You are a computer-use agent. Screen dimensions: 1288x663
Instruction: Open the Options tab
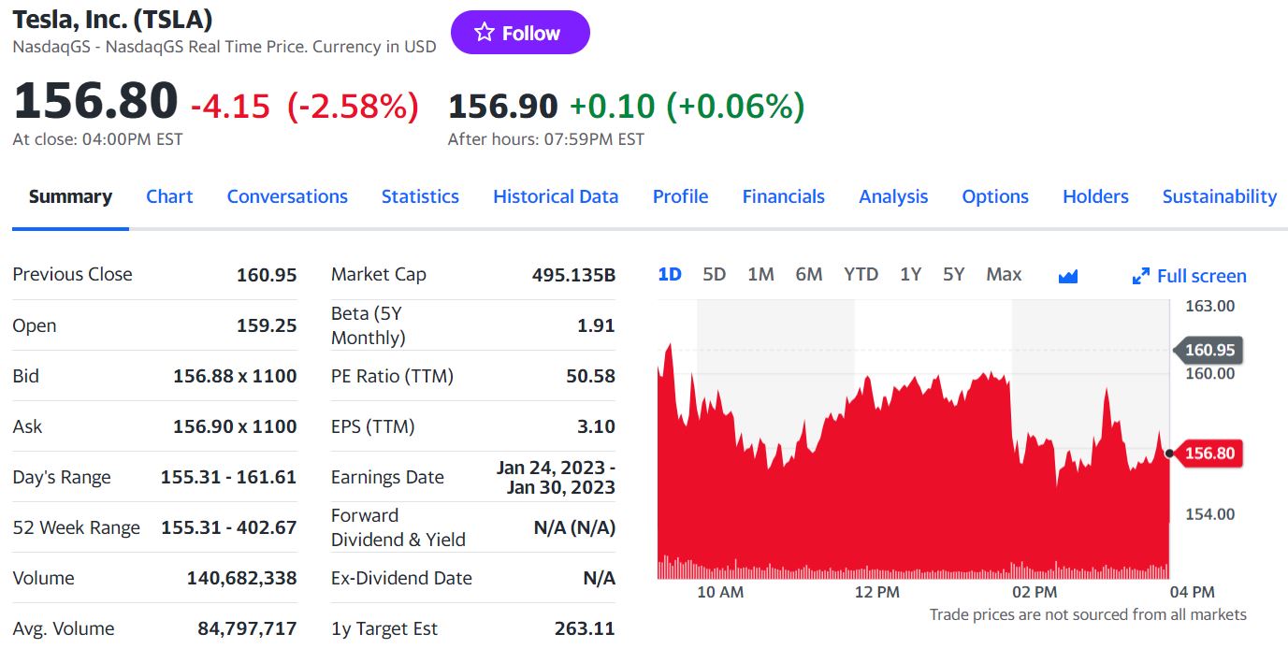995,196
